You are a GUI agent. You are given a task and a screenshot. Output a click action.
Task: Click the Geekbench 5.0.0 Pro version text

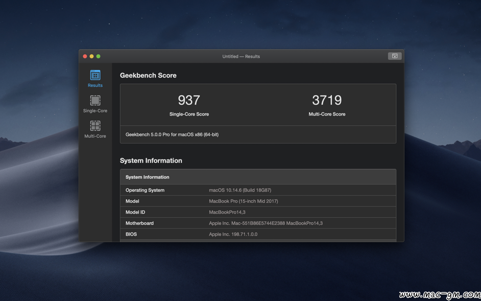click(x=172, y=134)
